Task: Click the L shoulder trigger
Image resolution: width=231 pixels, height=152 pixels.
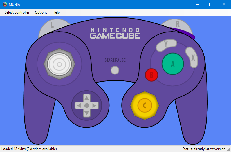Action: pyautogui.click(x=52, y=26)
